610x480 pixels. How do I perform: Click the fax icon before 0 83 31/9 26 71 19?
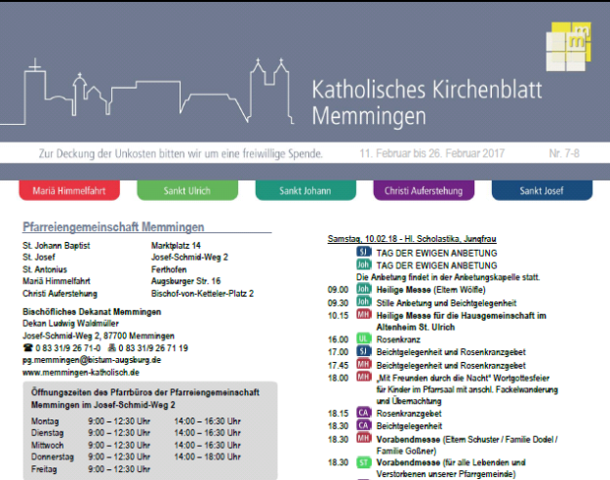112,347
